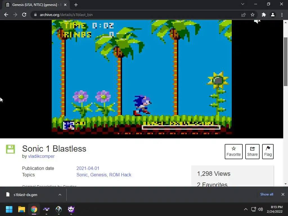Screen dimensions: 288x216
Task: Open File Explorer from the taskbar
Action: 21,209
